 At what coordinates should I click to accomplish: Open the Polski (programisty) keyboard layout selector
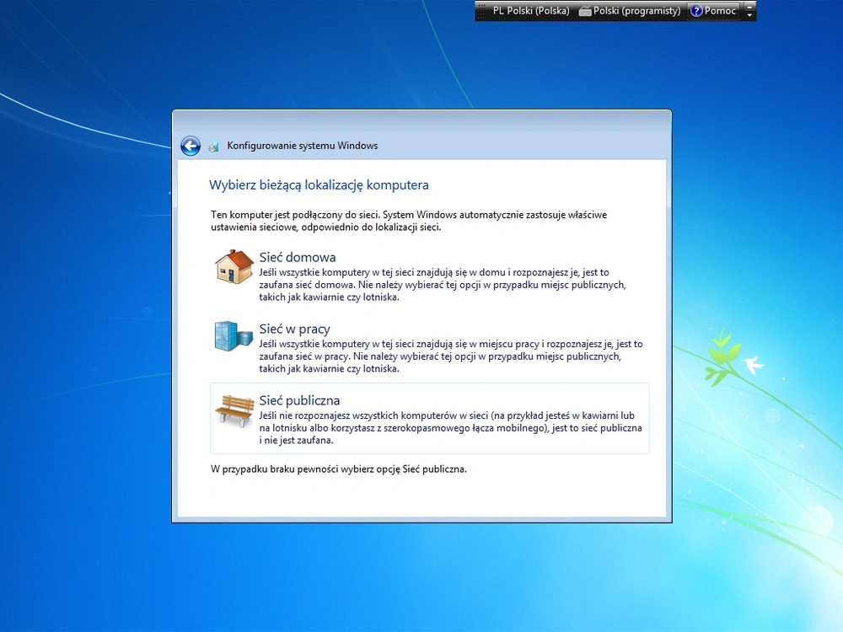pos(630,11)
